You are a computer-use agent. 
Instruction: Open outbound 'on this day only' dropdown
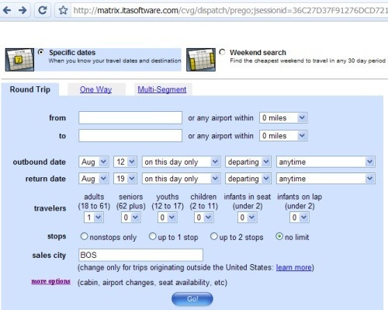pyautogui.click(x=181, y=162)
